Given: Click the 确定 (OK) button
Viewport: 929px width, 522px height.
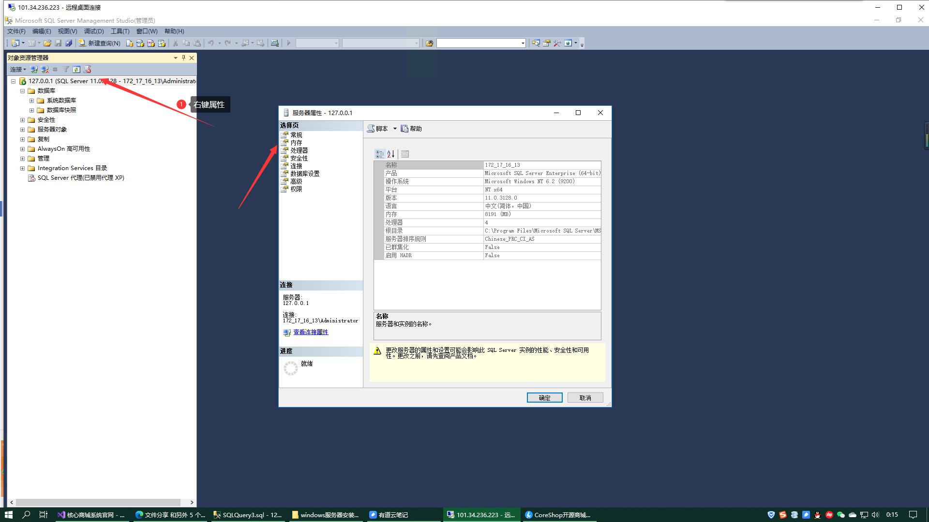Looking at the screenshot, I should point(544,398).
